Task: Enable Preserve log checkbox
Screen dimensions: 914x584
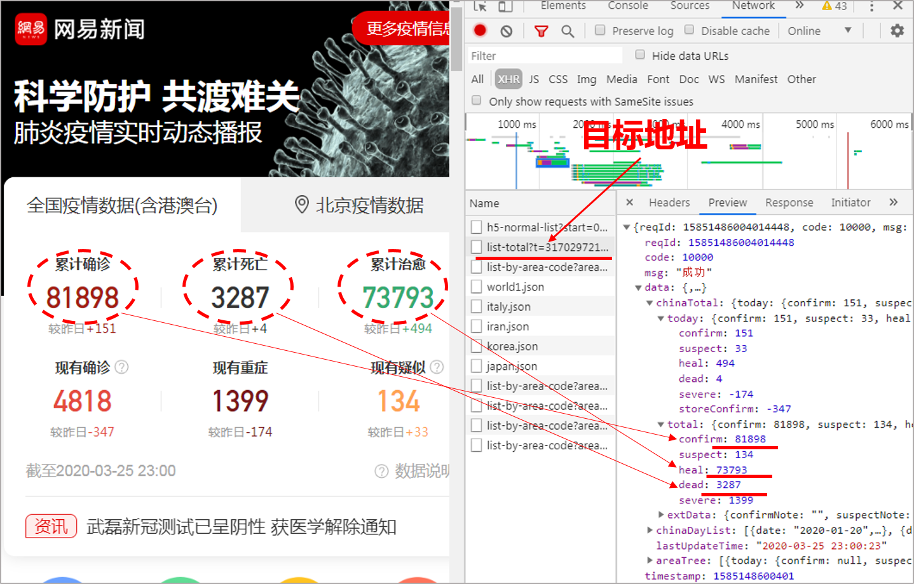Action: coord(600,30)
